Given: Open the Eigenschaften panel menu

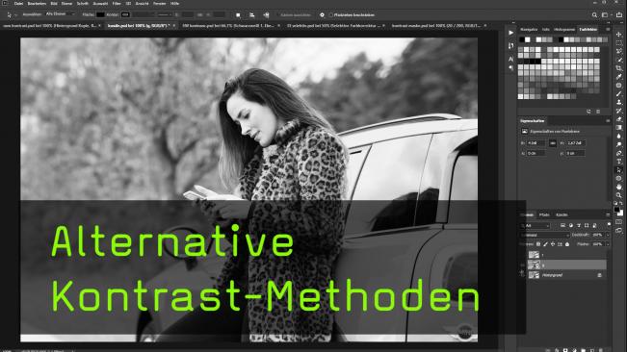Looking at the screenshot, I should coord(608,120).
